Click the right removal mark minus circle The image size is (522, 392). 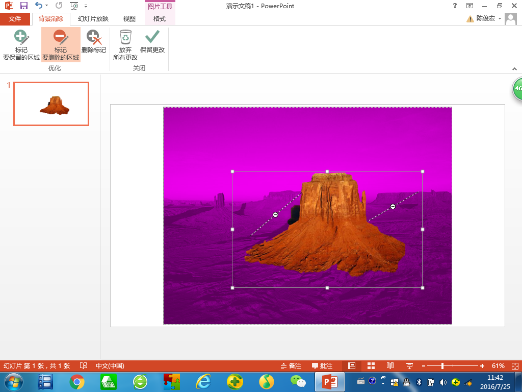393,207
